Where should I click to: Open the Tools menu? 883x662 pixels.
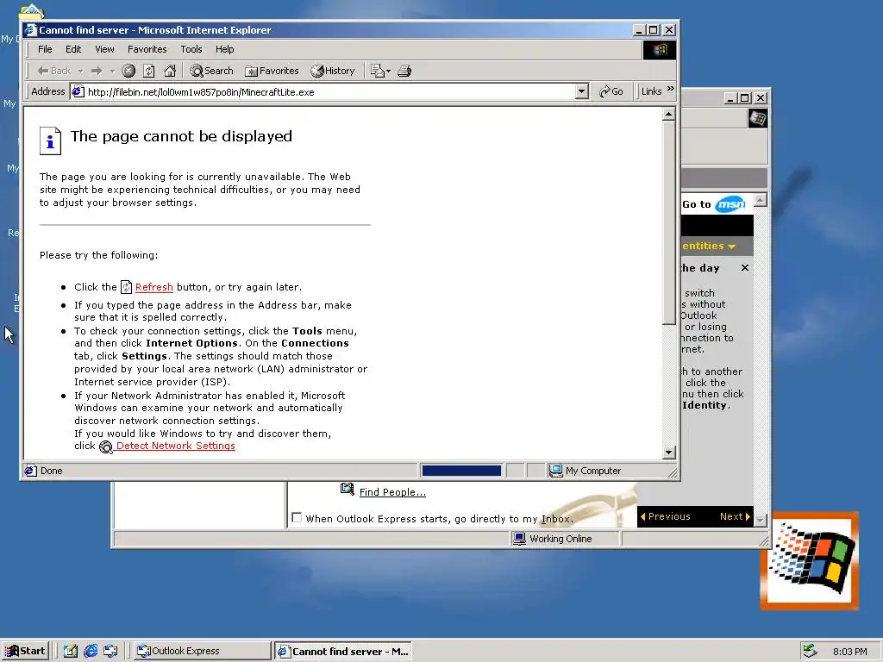191,49
